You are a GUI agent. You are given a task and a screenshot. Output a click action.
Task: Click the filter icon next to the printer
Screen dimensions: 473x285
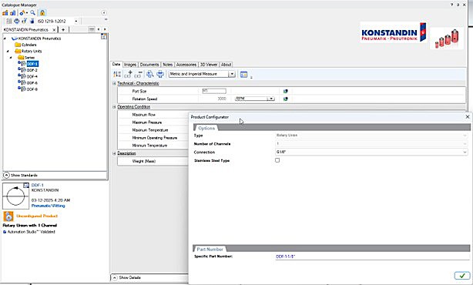point(24,21)
